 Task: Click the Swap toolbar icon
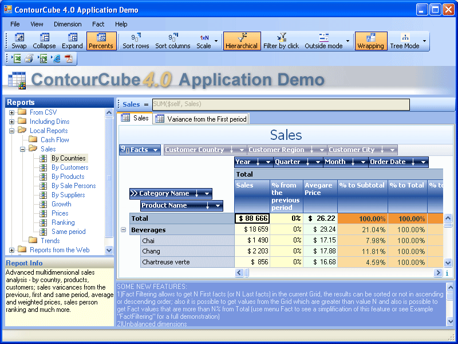(x=19, y=41)
